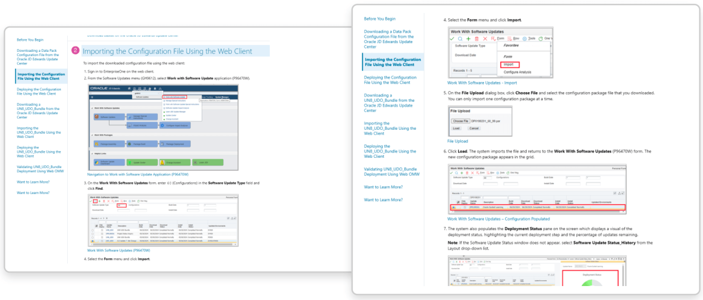
Task: Click the Configure Impact Analysis tile
Action: (175, 125)
